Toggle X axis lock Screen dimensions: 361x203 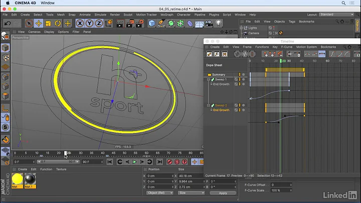[80, 23]
